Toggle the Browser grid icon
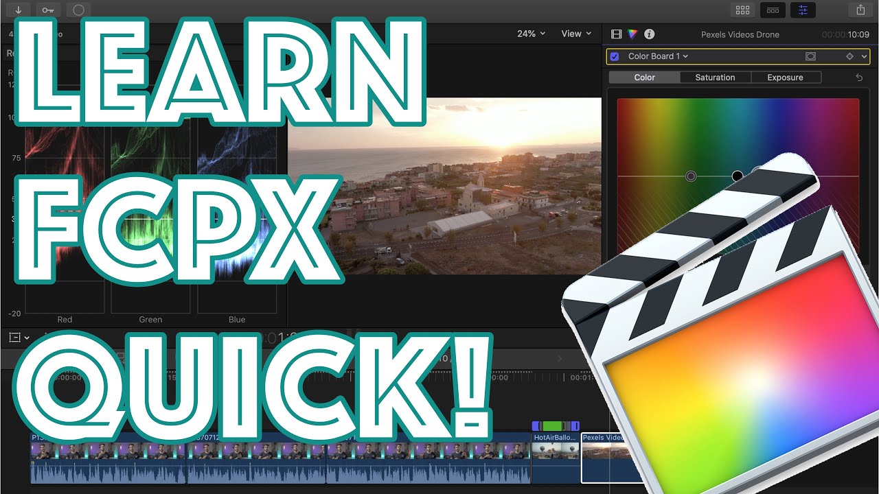The height and width of the screenshot is (494, 879). click(742, 10)
